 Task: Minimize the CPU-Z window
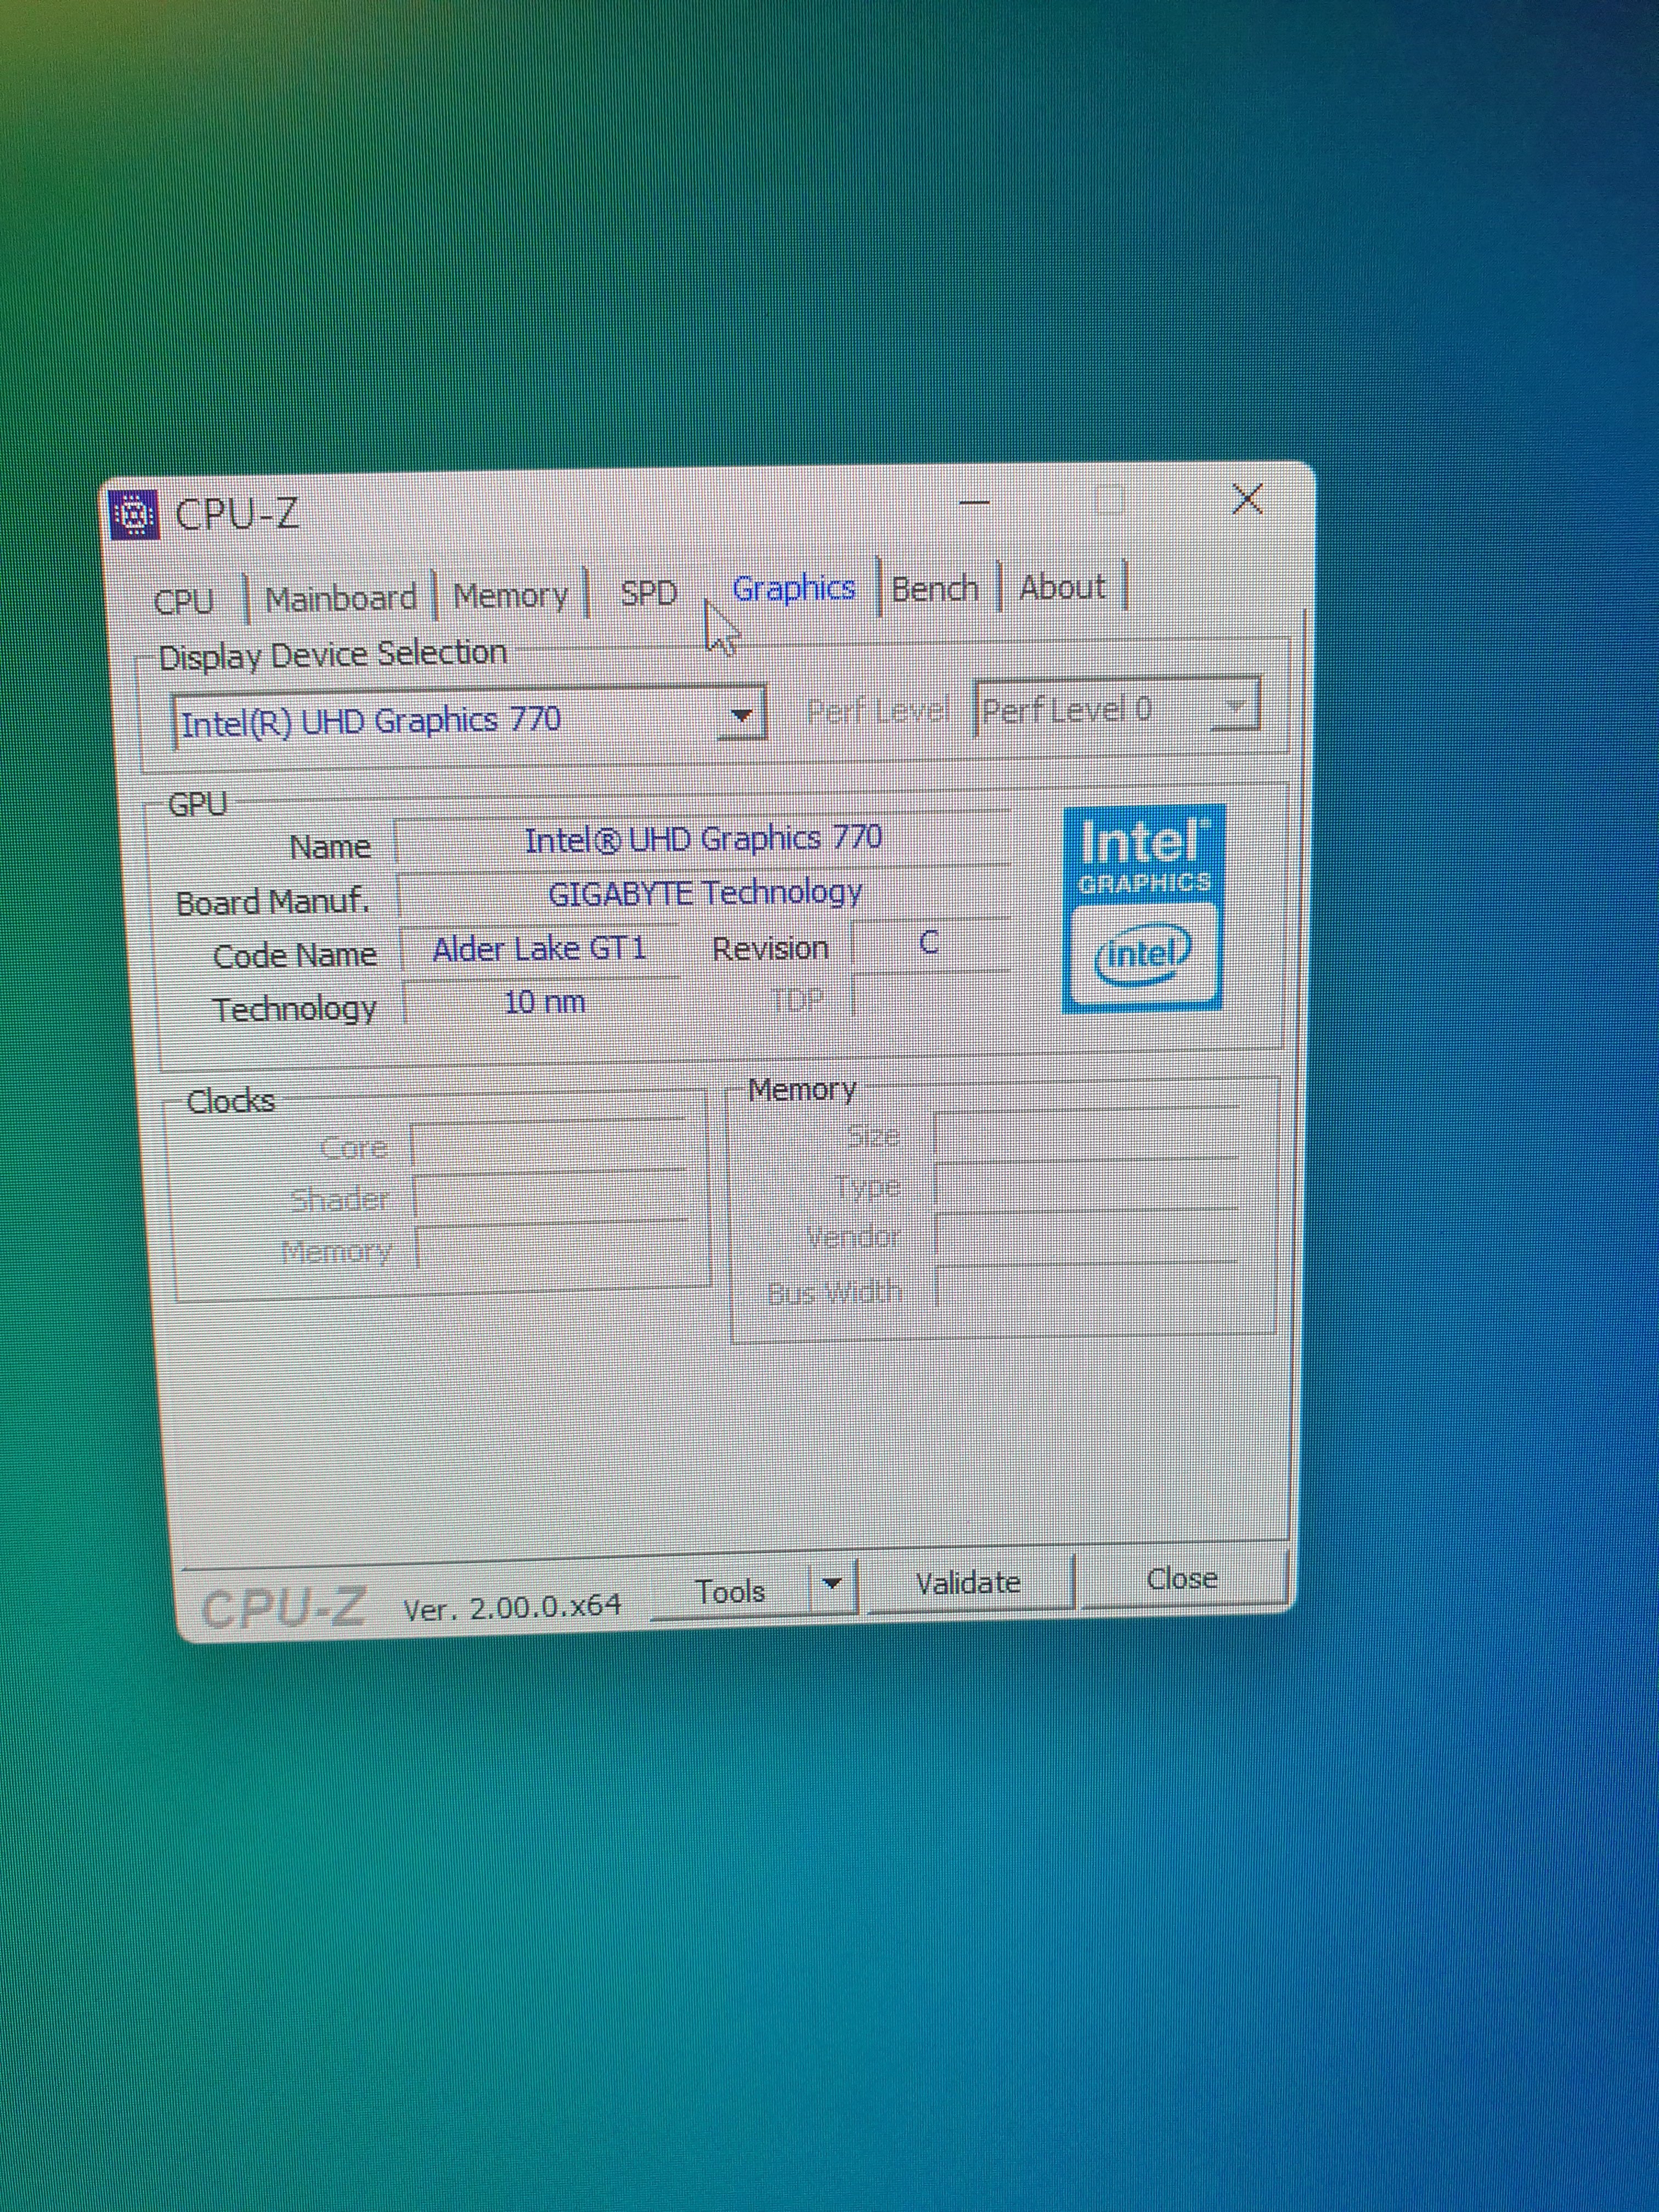pyautogui.click(x=975, y=502)
